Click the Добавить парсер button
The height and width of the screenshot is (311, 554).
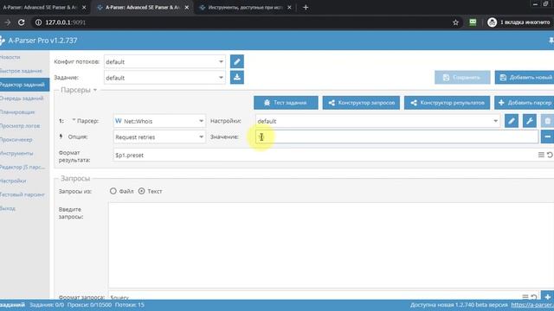tap(525, 103)
